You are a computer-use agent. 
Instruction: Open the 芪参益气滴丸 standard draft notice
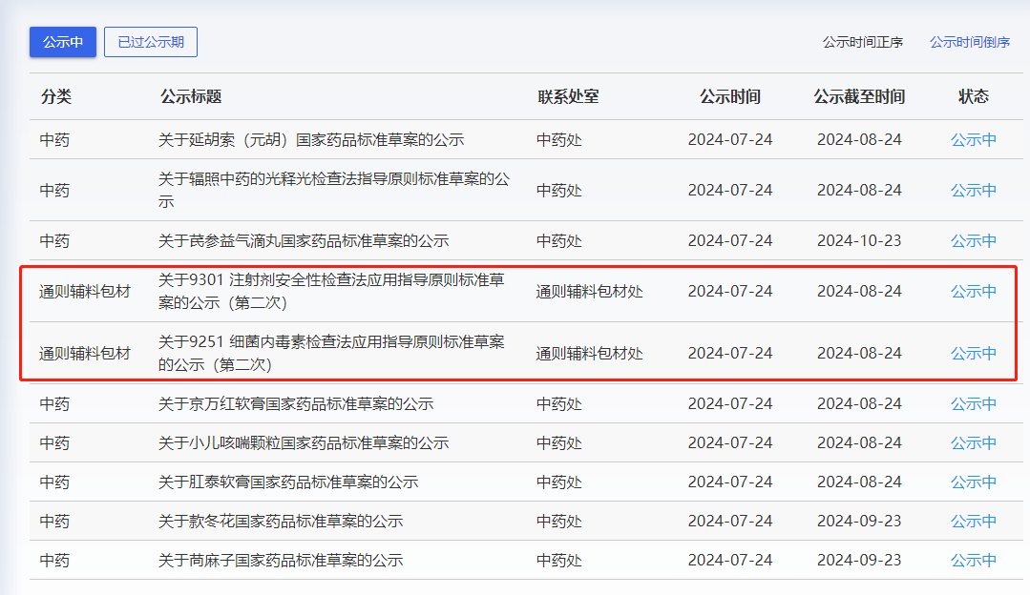pos(304,240)
